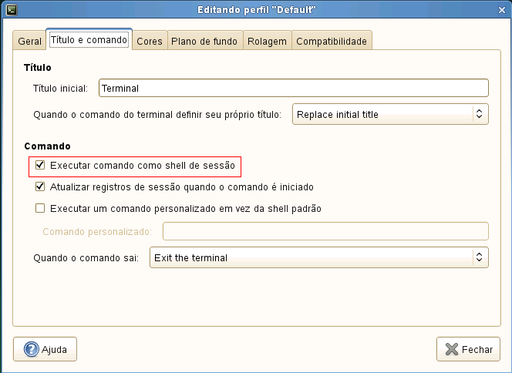Click the Título inicial text field

(x=293, y=89)
